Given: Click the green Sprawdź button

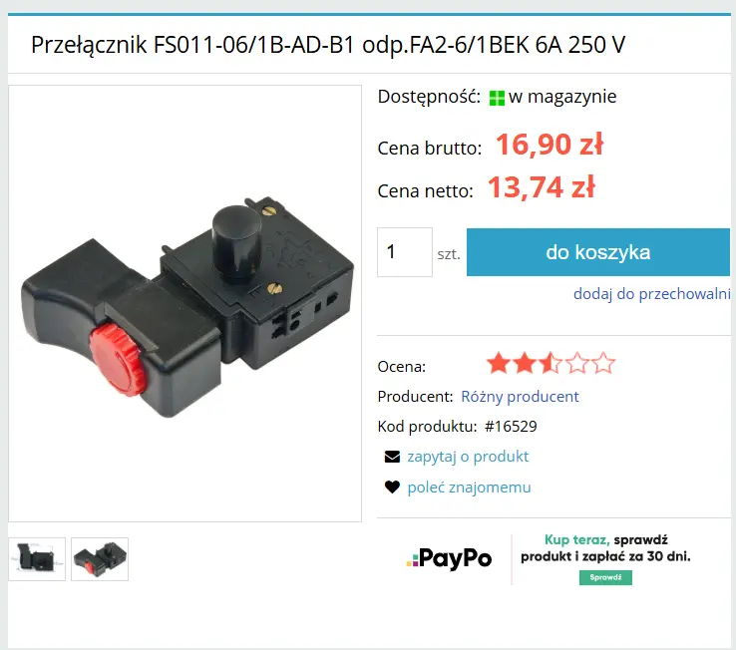Looking at the screenshot, I should [605, 577].
